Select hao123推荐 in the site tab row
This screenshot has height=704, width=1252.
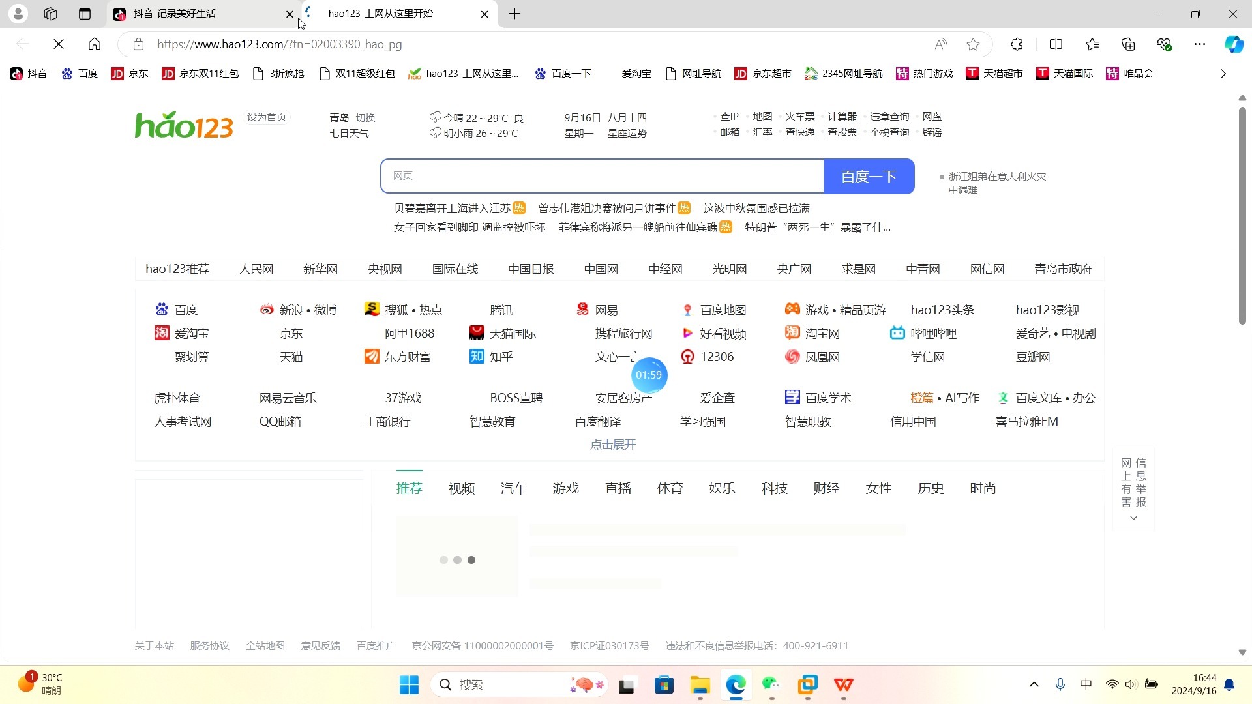(x=177, y=269)
